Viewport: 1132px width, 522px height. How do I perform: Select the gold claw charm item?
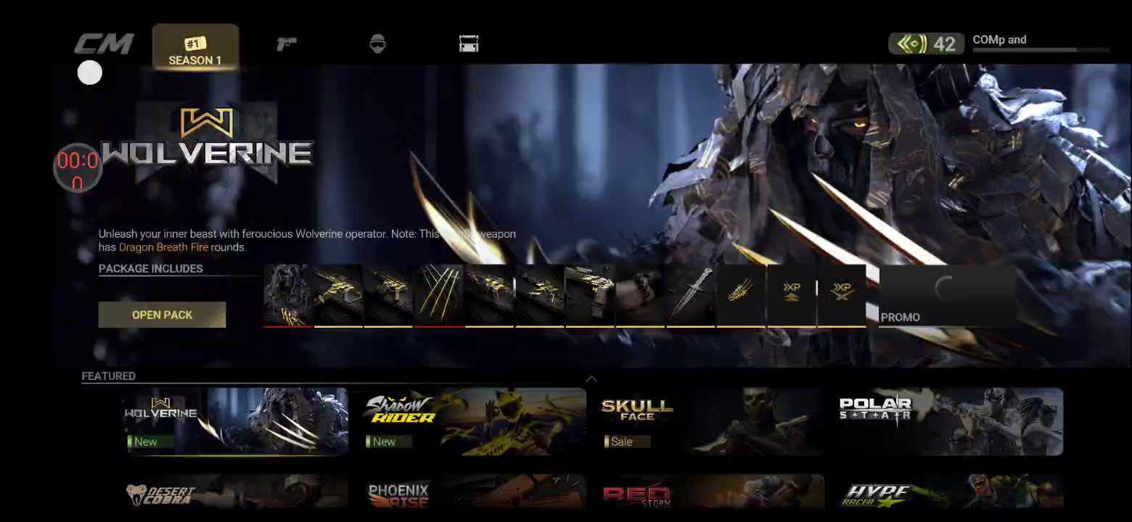[x=741, y=296]
